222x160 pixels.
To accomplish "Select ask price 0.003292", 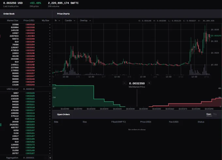I will [x=30, y=50].
